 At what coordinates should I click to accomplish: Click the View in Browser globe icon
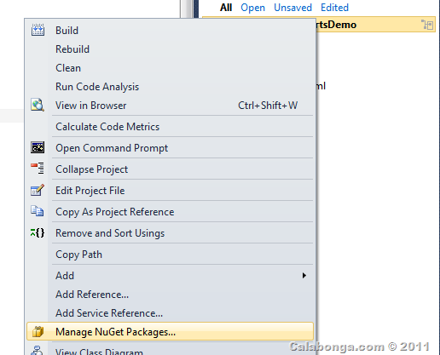[38, 106]
